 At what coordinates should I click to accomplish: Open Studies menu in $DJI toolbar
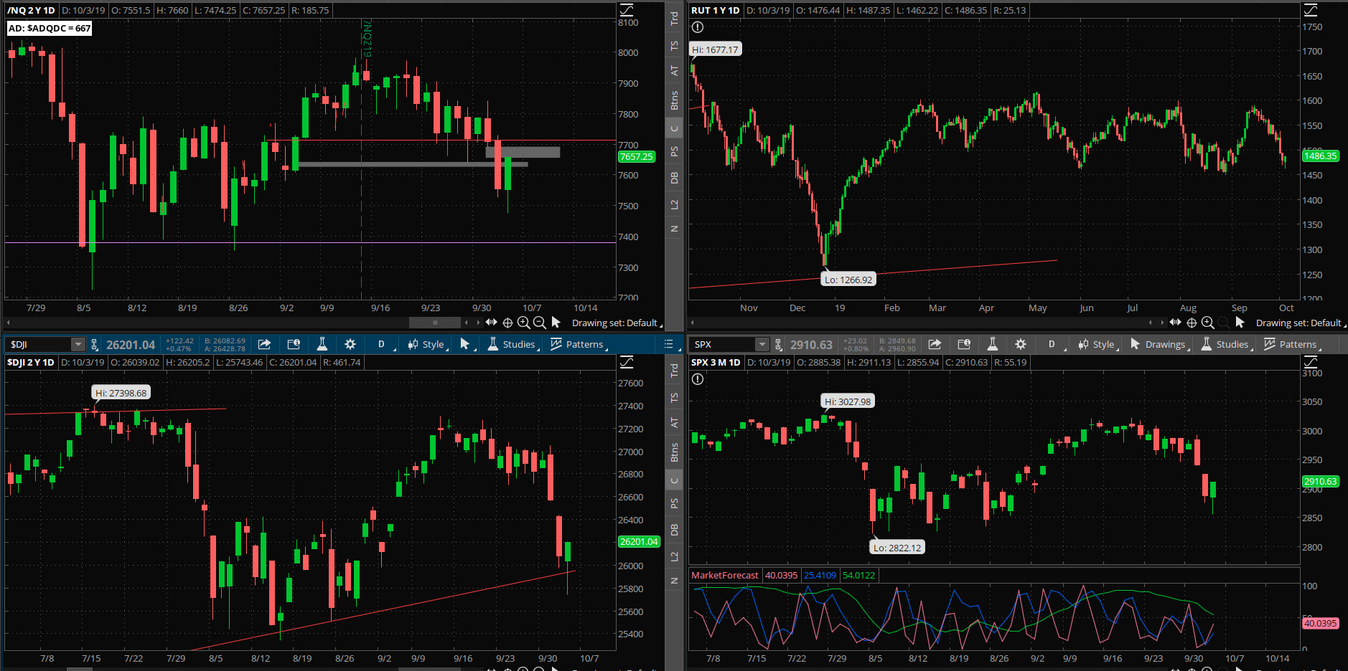514,345
